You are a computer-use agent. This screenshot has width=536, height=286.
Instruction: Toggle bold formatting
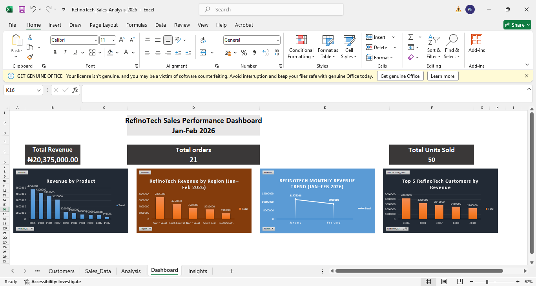click(55, 53)
